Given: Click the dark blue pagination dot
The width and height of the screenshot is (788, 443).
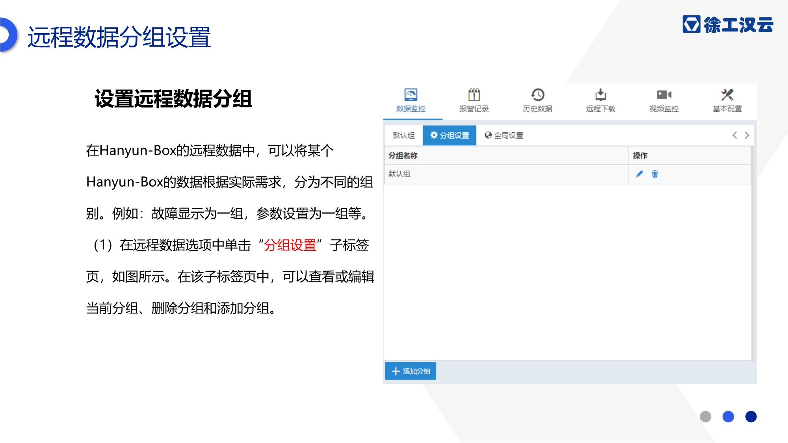Looking at the screenshot, I should (x=751, y=417).
